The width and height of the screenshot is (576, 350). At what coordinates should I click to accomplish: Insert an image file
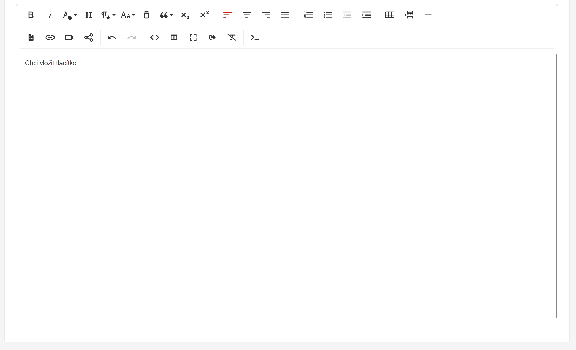[31, 37]
